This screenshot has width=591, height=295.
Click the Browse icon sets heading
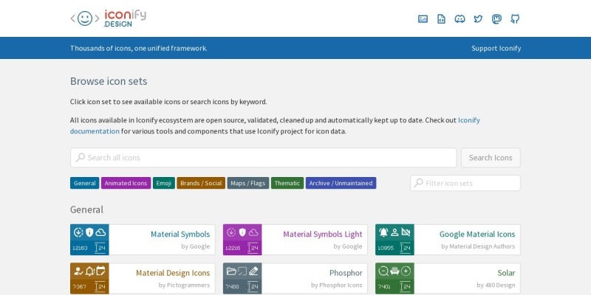(109, 81)
